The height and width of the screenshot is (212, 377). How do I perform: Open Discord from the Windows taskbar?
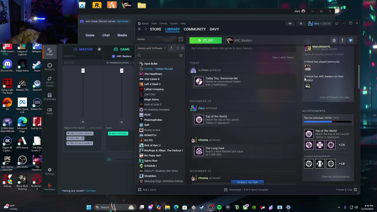coord(151,207)
